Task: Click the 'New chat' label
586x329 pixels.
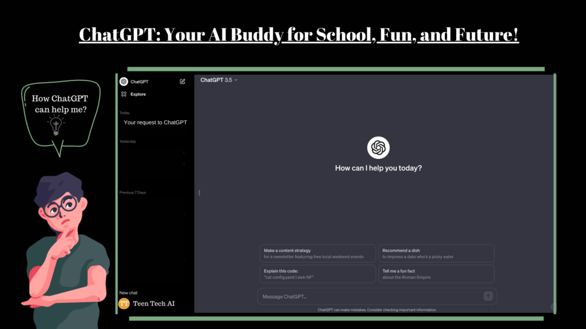Action: coord(128,293)
